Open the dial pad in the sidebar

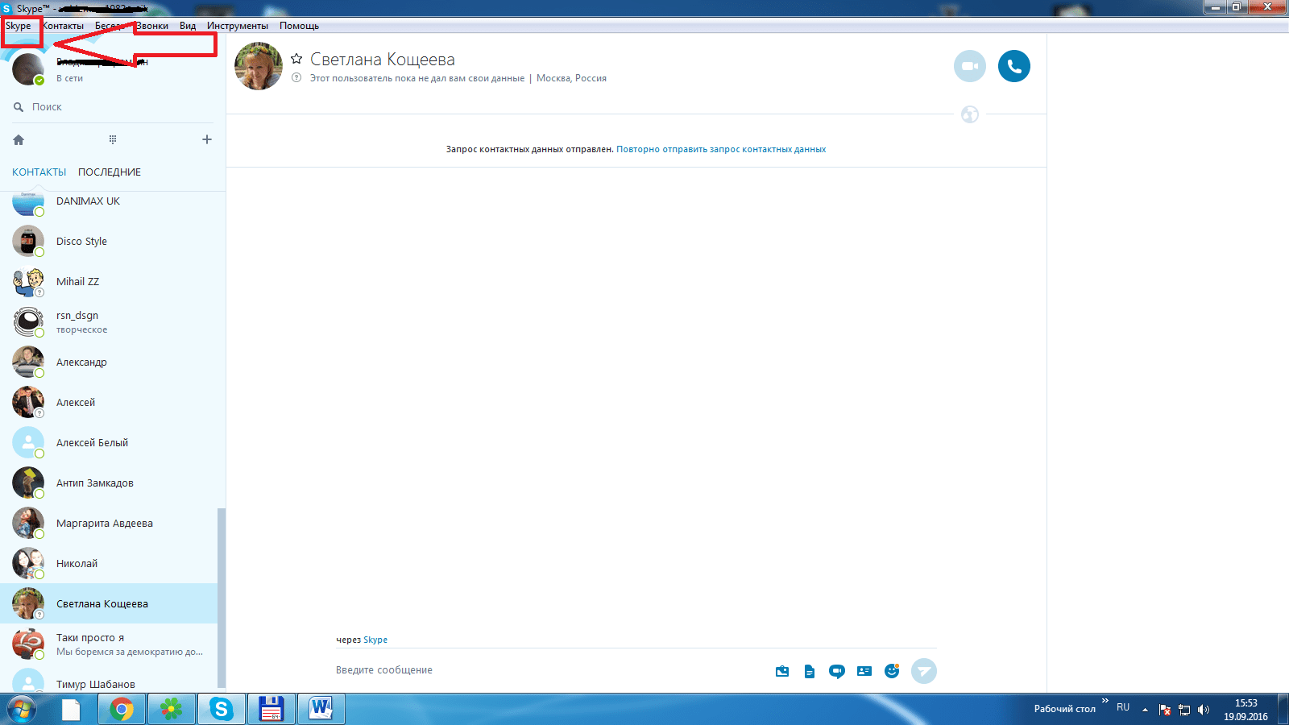click(x=113, y=139)
